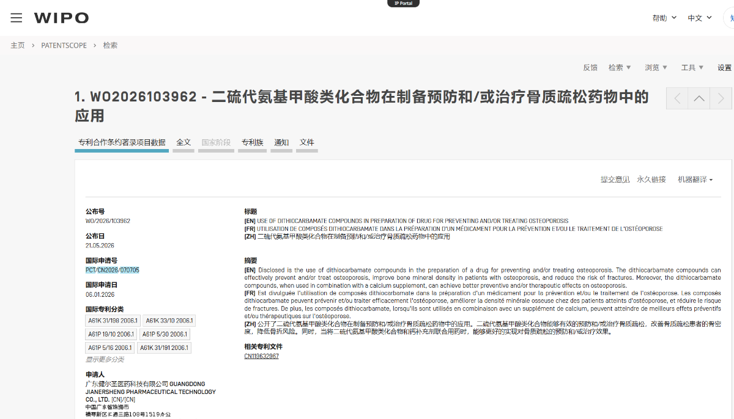Viewport: 734px width, 419px height.
Task: Expand the 浏览 menu
Action: [x=656, y=68]
